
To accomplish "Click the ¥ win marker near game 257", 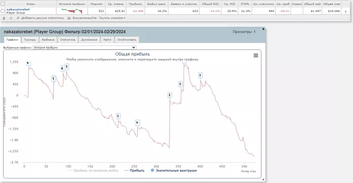I will point(138,123).
